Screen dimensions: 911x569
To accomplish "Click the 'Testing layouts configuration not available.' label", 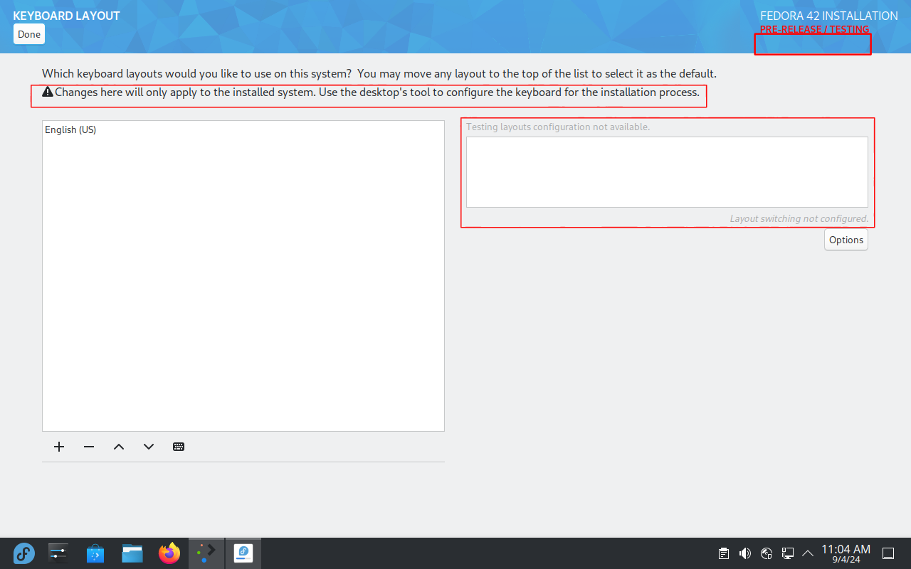I will [558, 127].
